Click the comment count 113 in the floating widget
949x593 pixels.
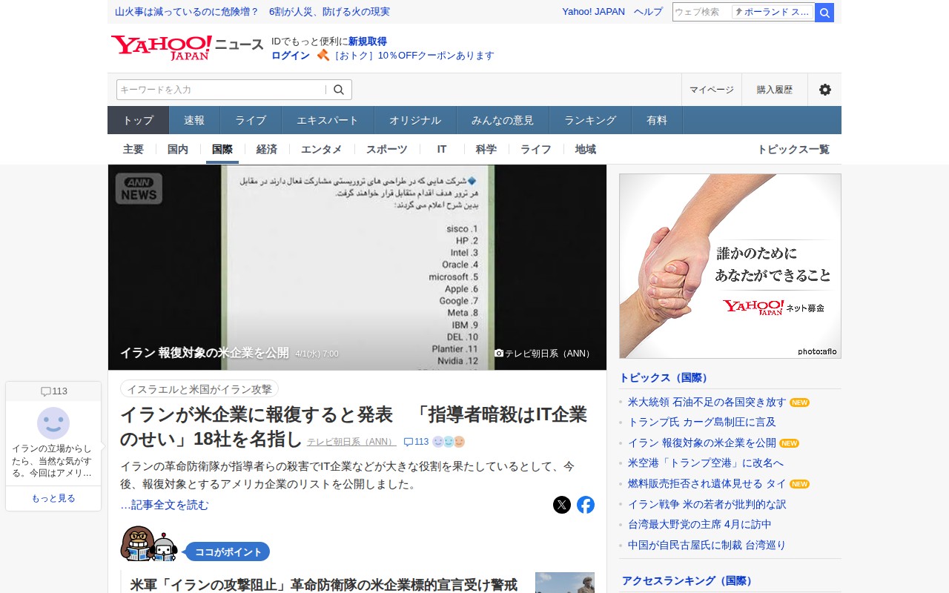click(53, 391)
